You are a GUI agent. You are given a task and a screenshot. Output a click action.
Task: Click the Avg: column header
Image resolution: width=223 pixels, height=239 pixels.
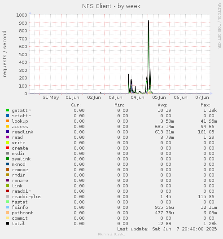162,105
